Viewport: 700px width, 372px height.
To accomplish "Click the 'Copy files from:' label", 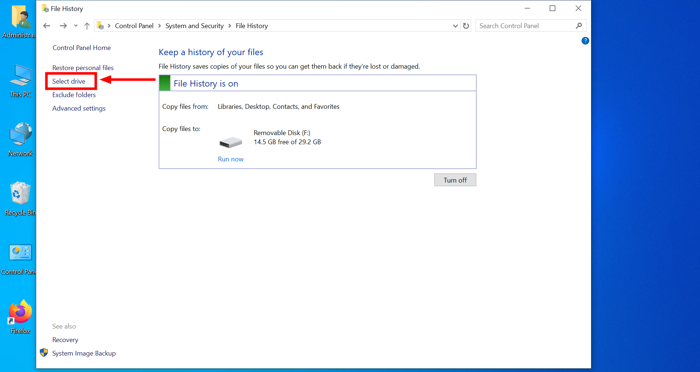I will pyautogui.click(x=185, y=107).
